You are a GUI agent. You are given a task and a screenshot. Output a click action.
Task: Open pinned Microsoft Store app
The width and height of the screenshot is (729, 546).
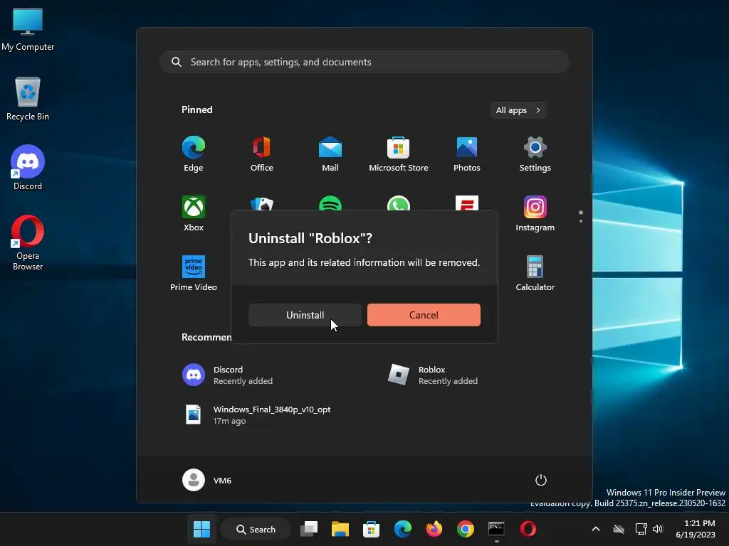(x=399, y=154)
